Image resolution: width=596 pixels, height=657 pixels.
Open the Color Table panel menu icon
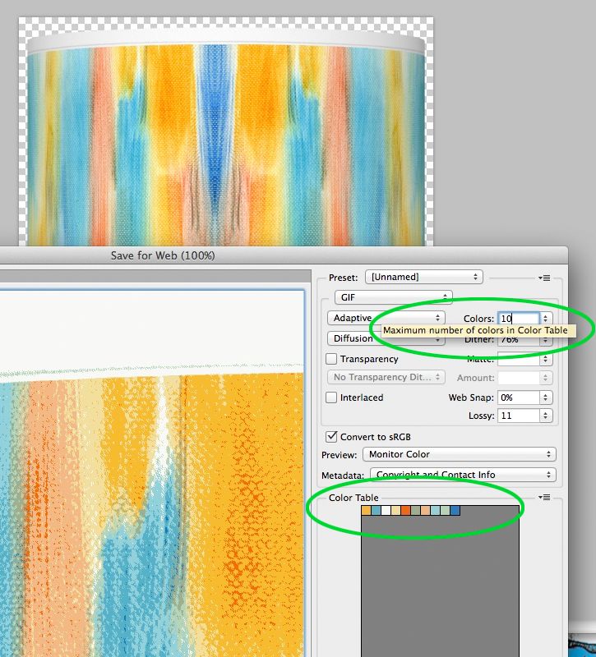pyautogui.click(x=545, y=498)
